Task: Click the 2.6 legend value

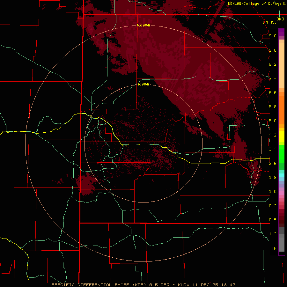Action: [273, 164]
